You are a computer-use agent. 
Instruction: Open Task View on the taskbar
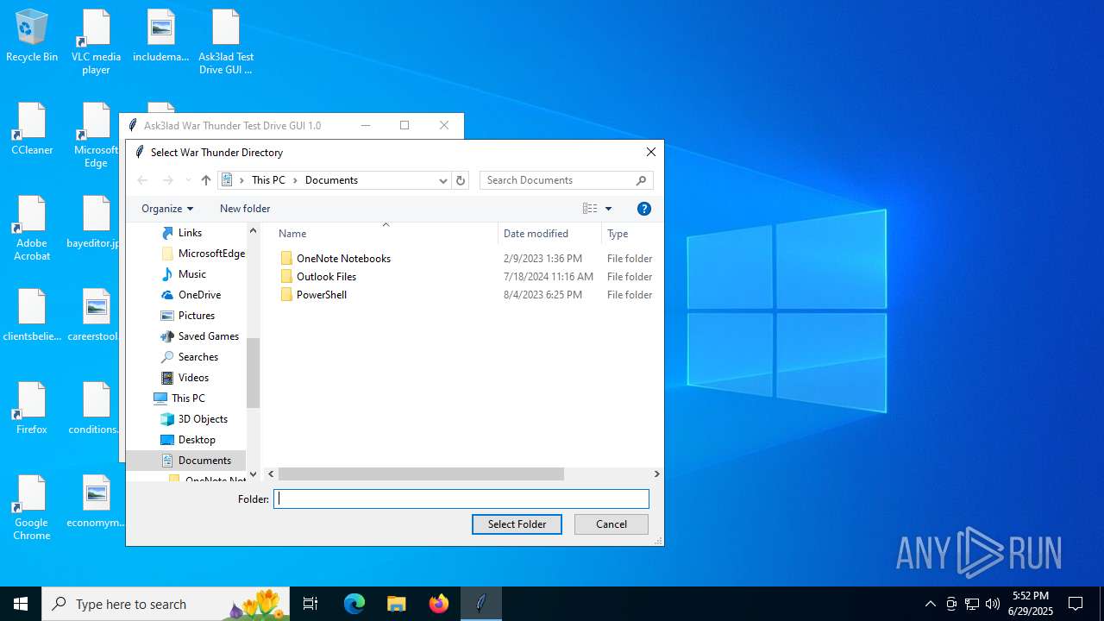pos(310,604)
